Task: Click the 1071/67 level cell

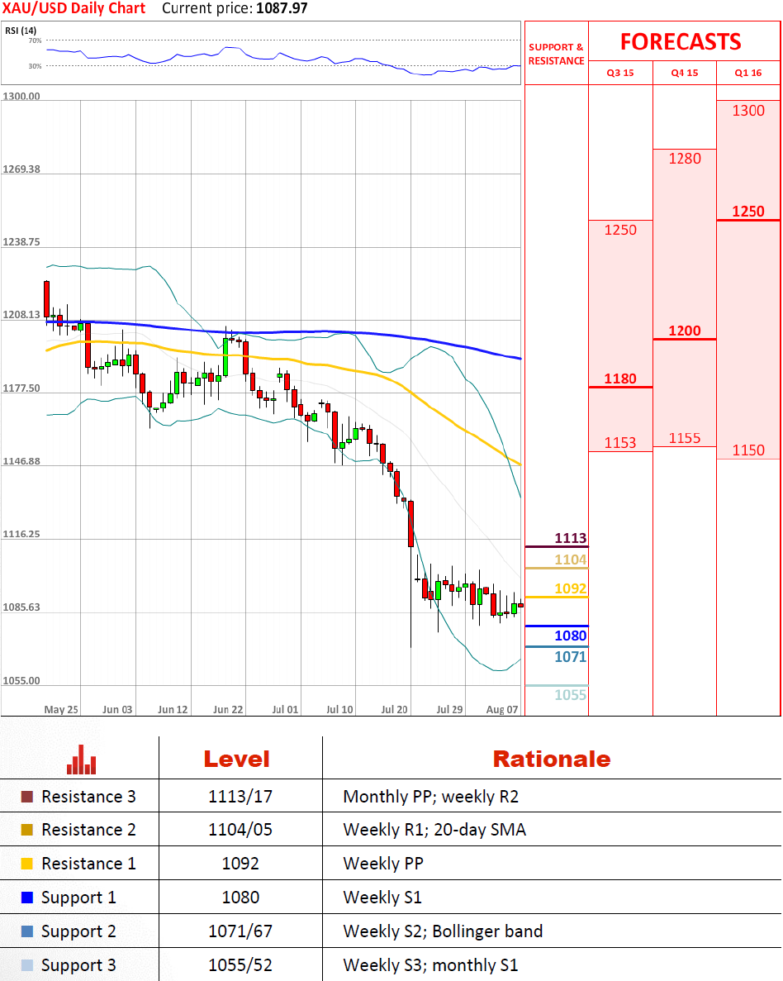Action: click(240, 931)
